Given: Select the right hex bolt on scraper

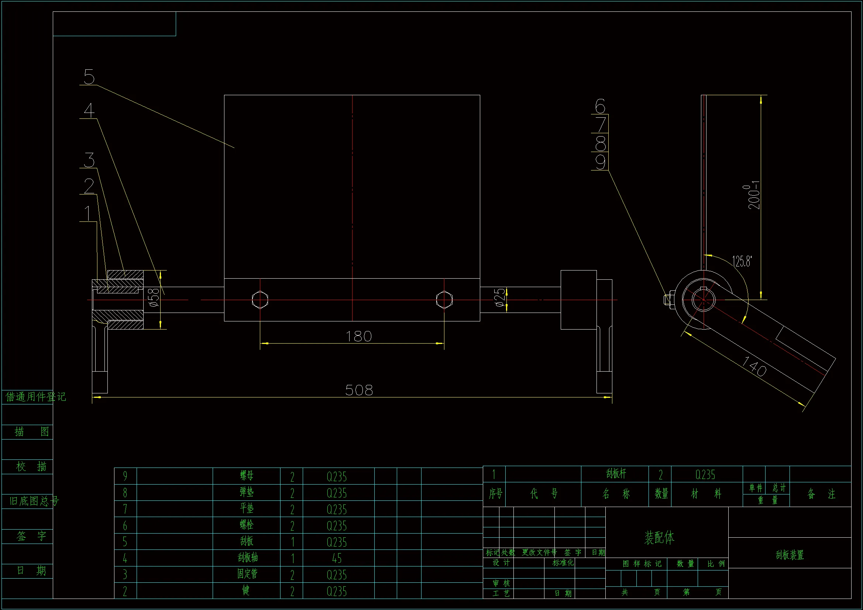Looking at the screenshot, I should click(444, 300).
